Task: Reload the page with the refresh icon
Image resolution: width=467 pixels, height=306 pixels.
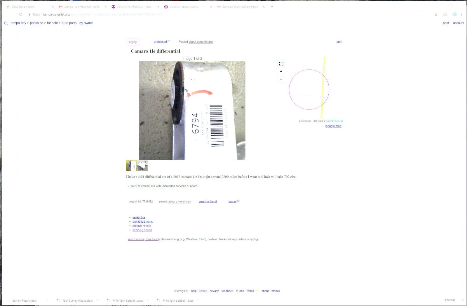Action: point(21,14)
